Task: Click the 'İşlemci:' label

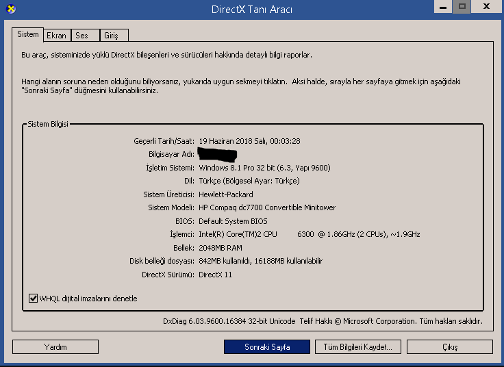Action: point(182,234)
